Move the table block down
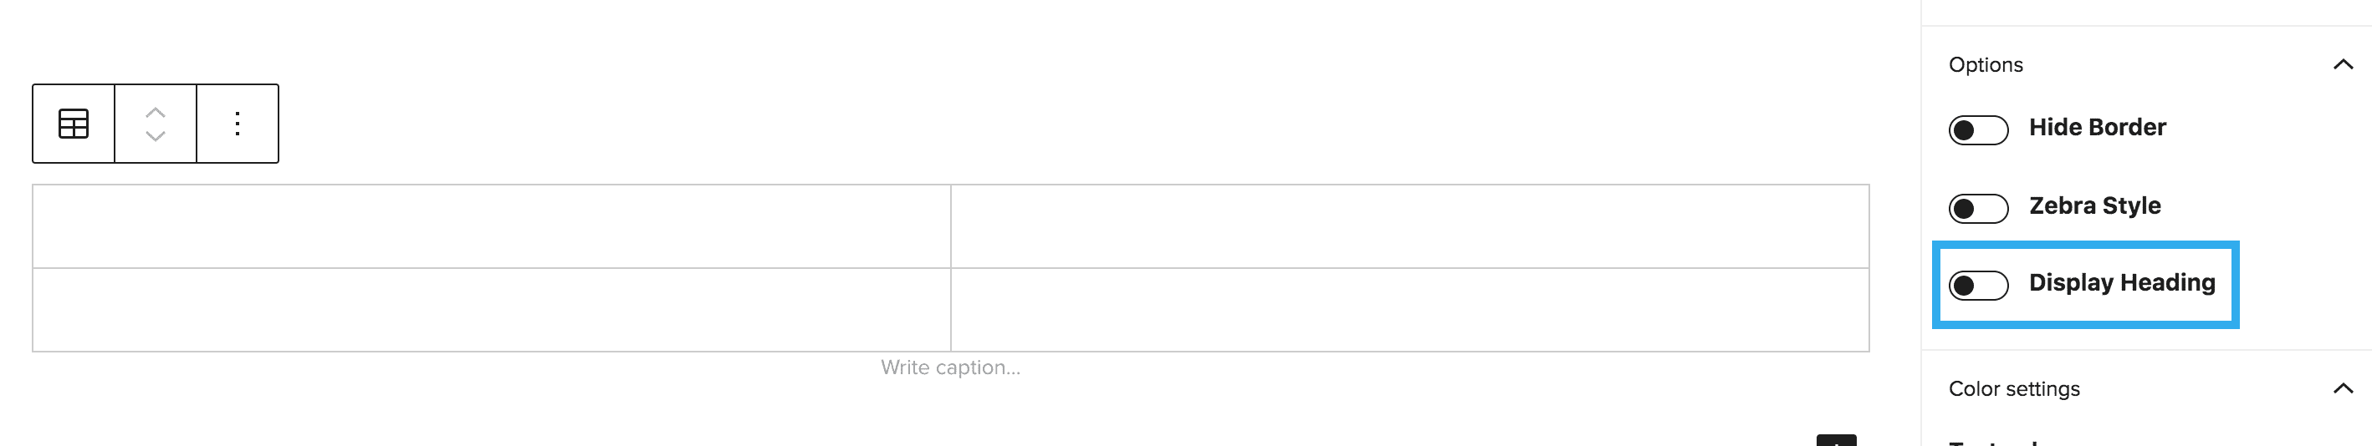The width and height of the screenshot is (2372, 446). pyautogui.click(x=156, y=136)
